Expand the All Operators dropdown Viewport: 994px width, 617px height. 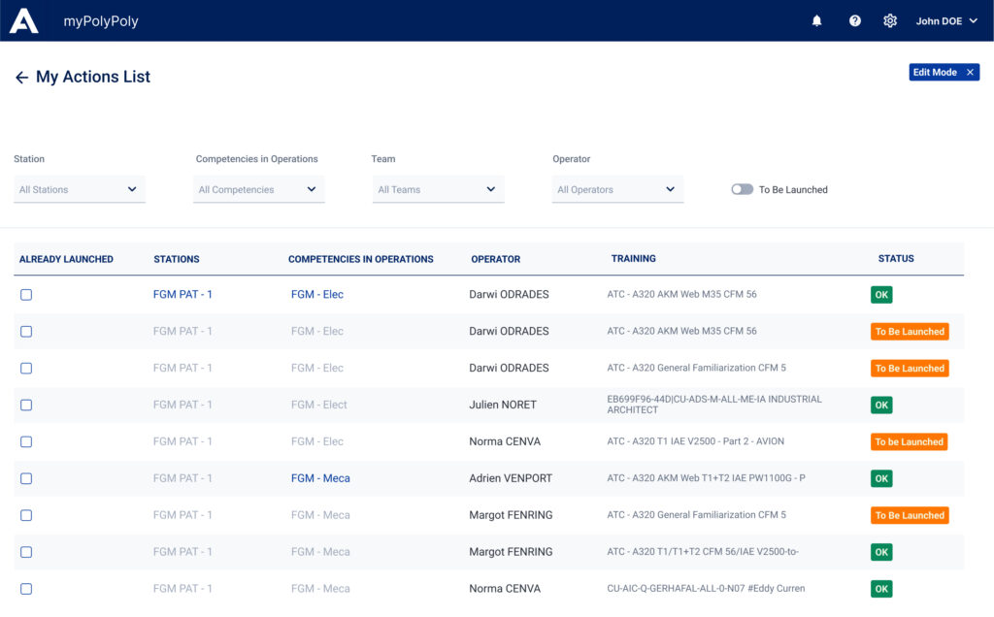click(x=617, y=190)
